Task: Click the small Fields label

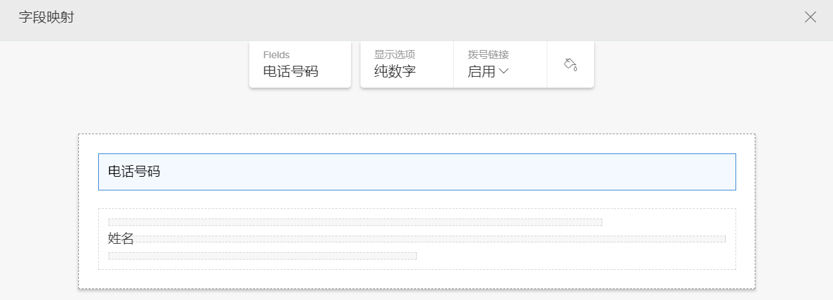Action: point(276,55)
